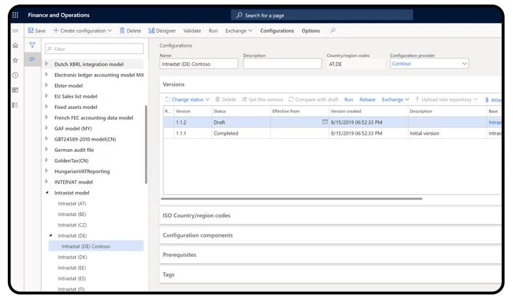Open Favorites star icon
This screenshot has width=513, height=299.
click(x=16, y=60)
